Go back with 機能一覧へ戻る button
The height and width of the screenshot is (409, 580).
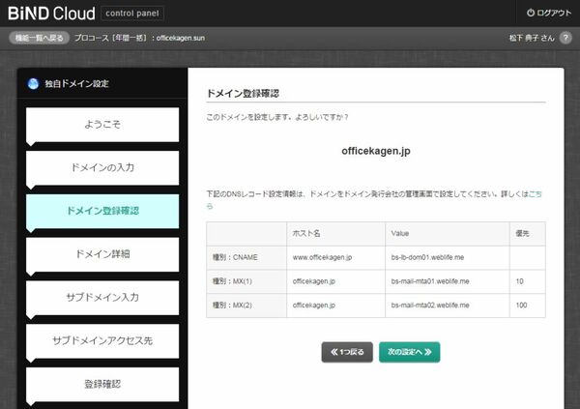40,38
